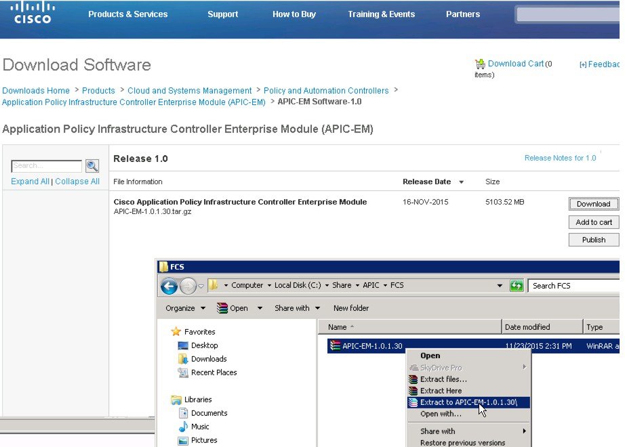Open the How to Buy navigation menu
This screenshot has height=447, width=625.
pyautogui.click(x=294, y=14)
